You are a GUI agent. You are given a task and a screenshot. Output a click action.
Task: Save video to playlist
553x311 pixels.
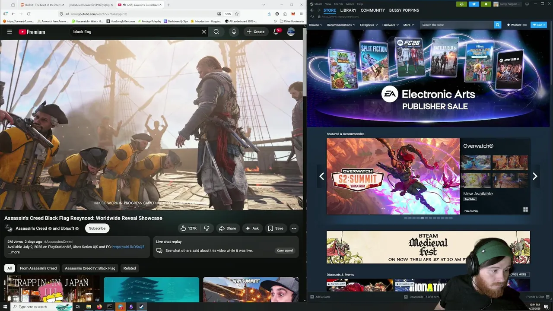point(276,228)
